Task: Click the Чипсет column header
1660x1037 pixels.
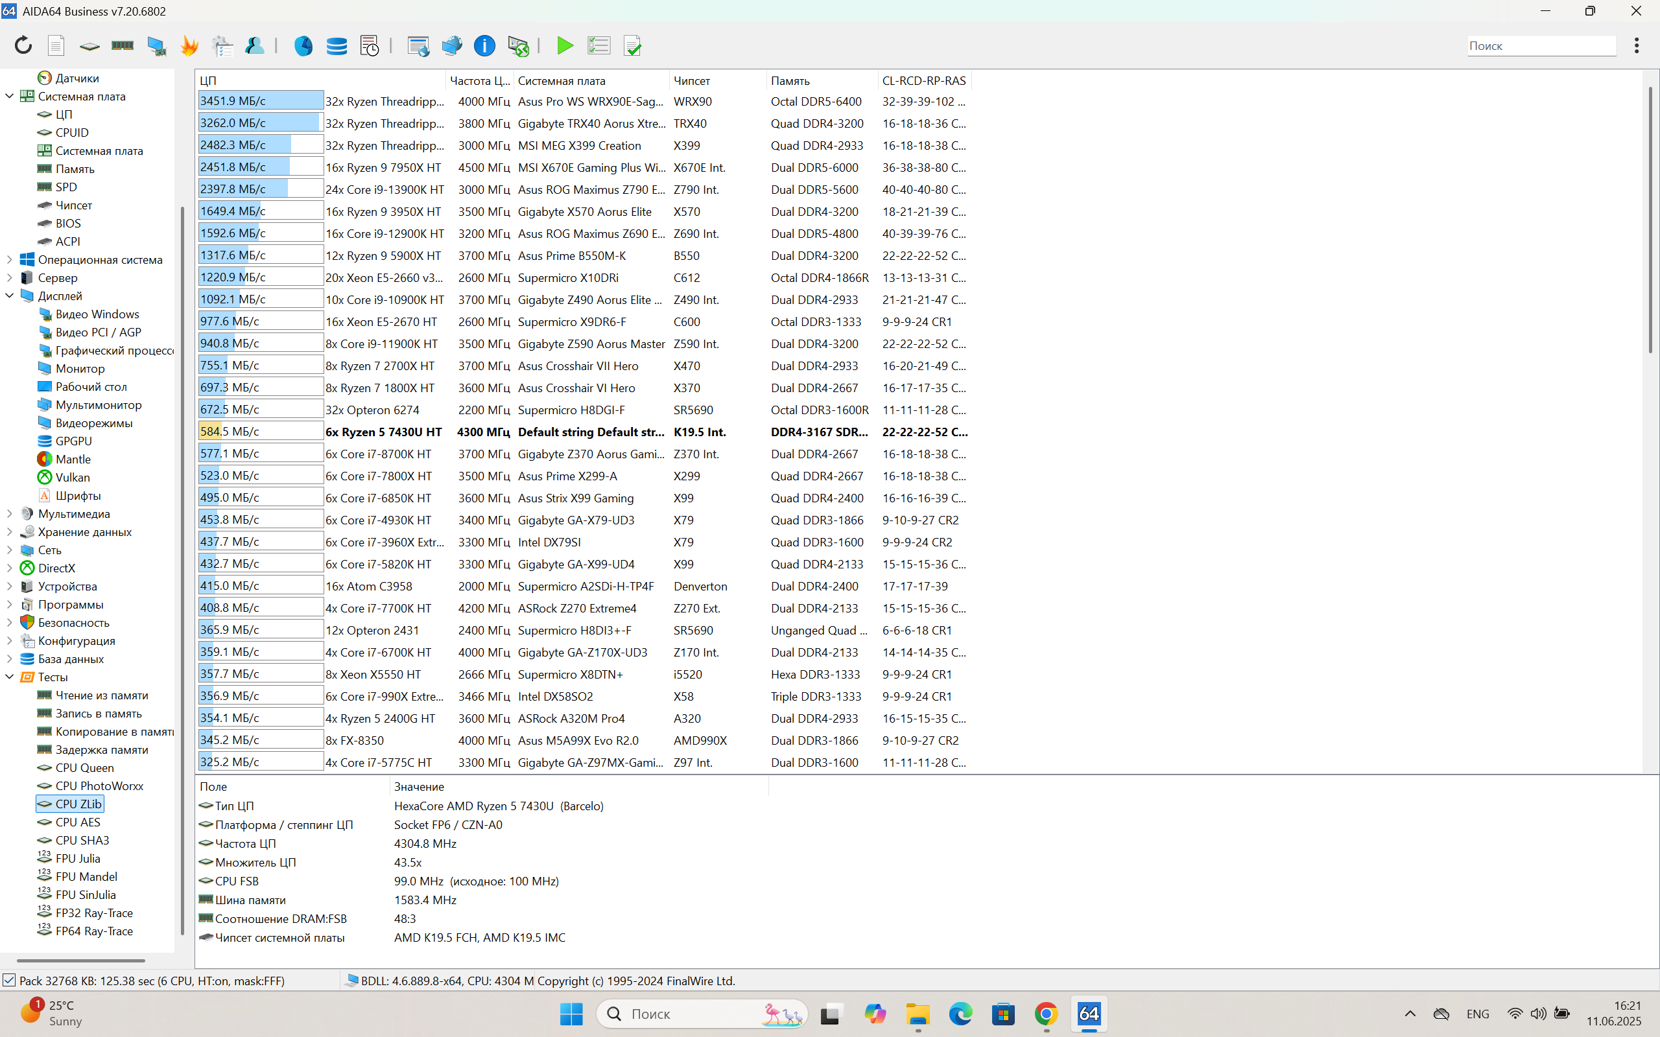Action: 691,80
